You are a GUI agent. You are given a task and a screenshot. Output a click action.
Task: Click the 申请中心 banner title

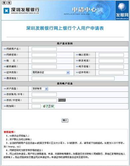(x=84, y=10)
